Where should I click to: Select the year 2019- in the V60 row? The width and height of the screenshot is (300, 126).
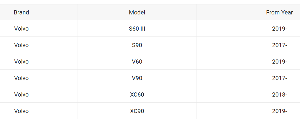pos(279,62)
